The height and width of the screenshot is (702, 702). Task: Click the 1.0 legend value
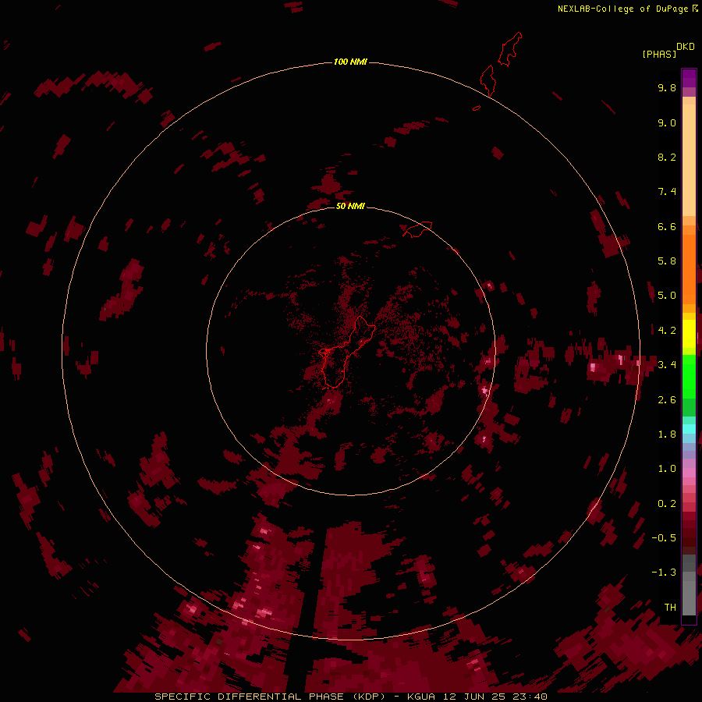(667, 469)
